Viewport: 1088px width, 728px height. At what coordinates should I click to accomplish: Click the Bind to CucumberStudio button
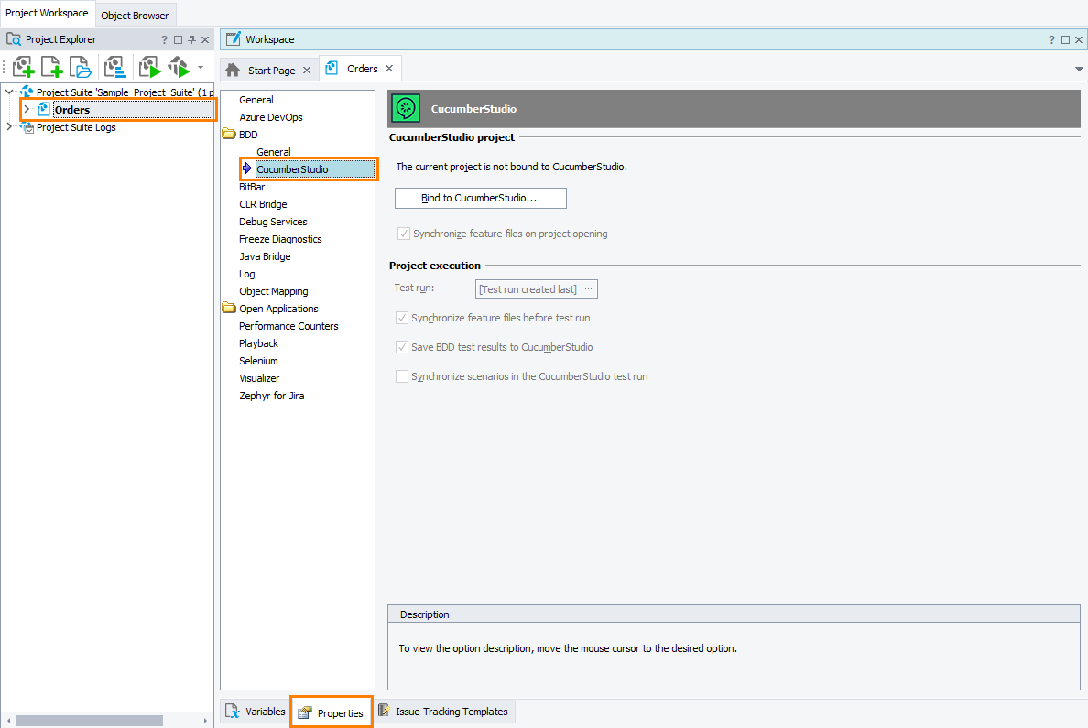(x=480, y=198)
